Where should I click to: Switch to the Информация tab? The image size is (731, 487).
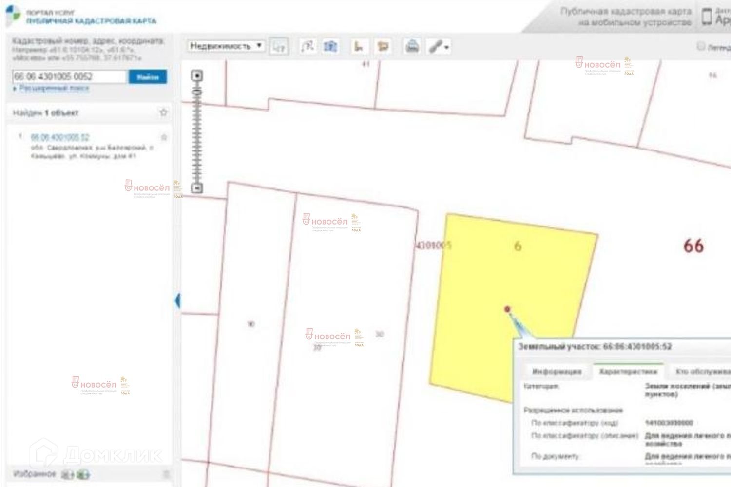[x=557, y=372]
